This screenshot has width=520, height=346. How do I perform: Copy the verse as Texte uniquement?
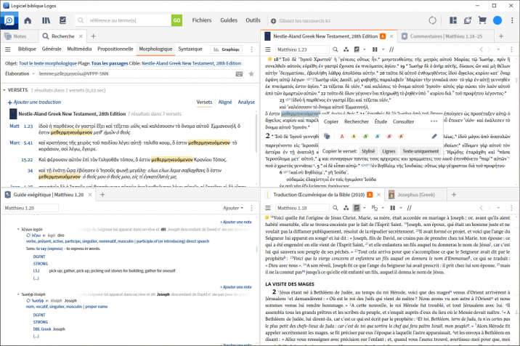[x=421, y=151]
